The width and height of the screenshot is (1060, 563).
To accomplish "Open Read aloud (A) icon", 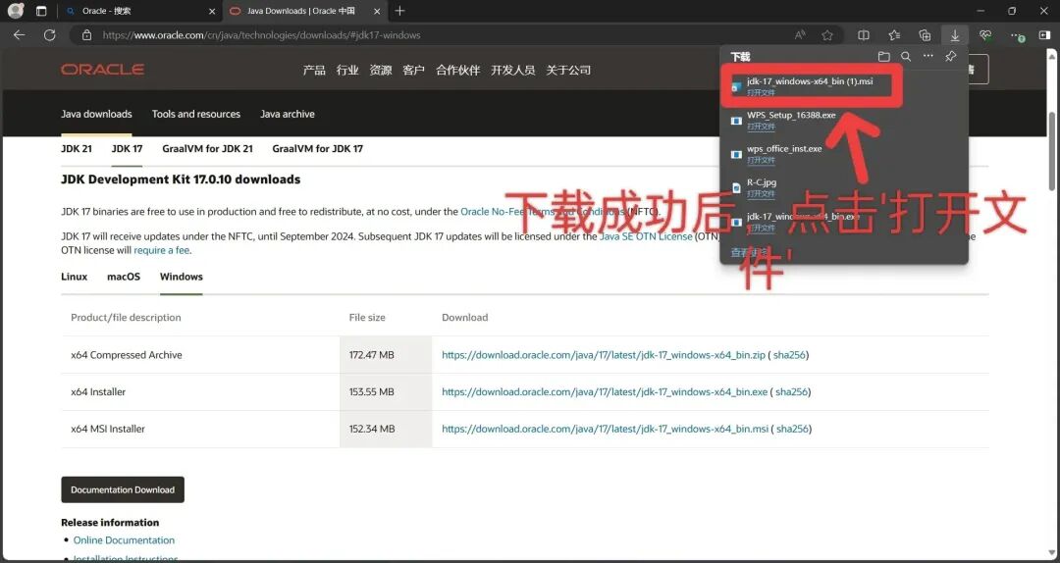I will [801, 35].
